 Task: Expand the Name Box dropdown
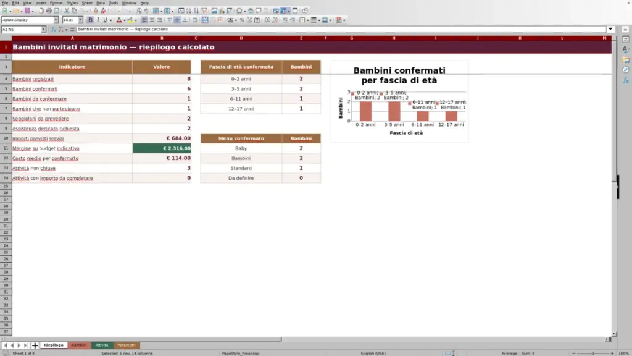pos(43,30)
